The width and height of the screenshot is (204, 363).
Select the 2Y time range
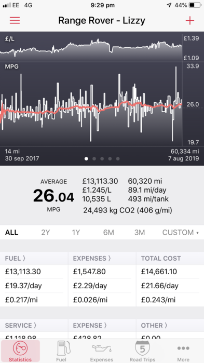[46, 232]
